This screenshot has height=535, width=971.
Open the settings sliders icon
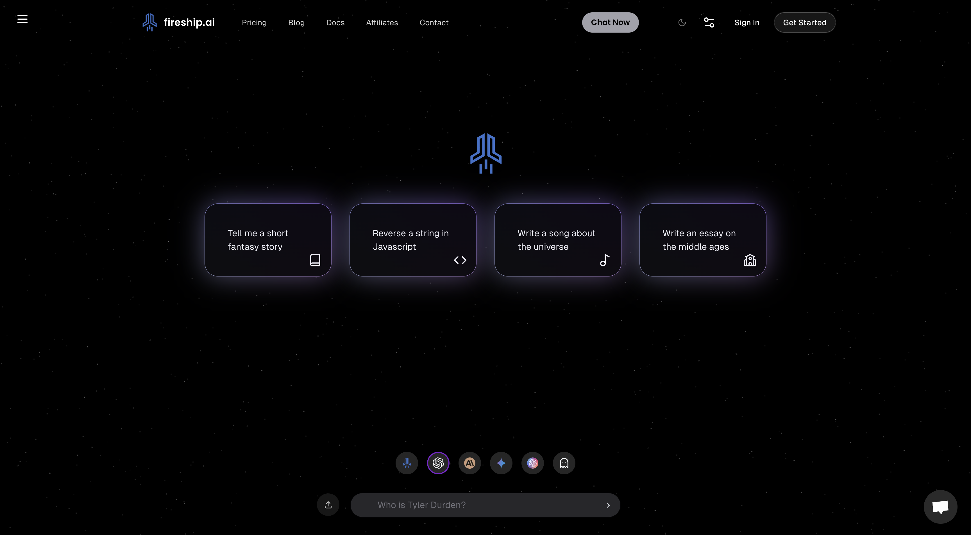pyautogui.click(x=709, y=23)
